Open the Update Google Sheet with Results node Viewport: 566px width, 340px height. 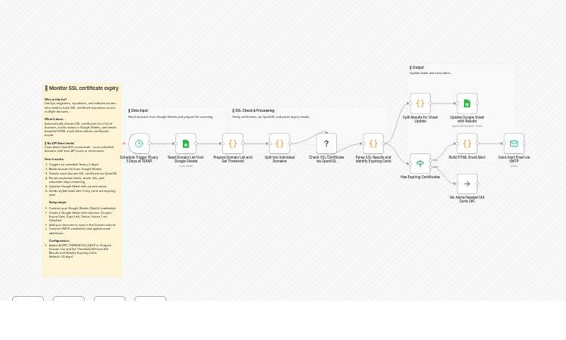[x=467, y=104]
